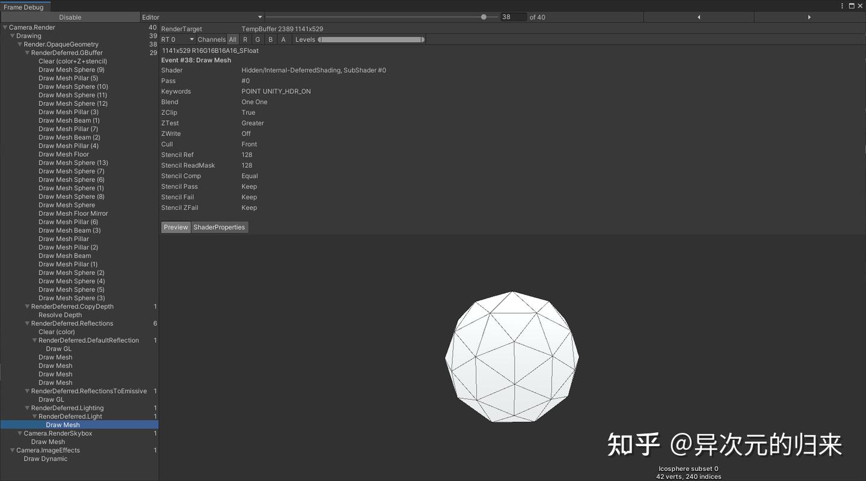Select the Frame Debug tab
This screenshot has width=866, height=481.
(x=24, y=7)
